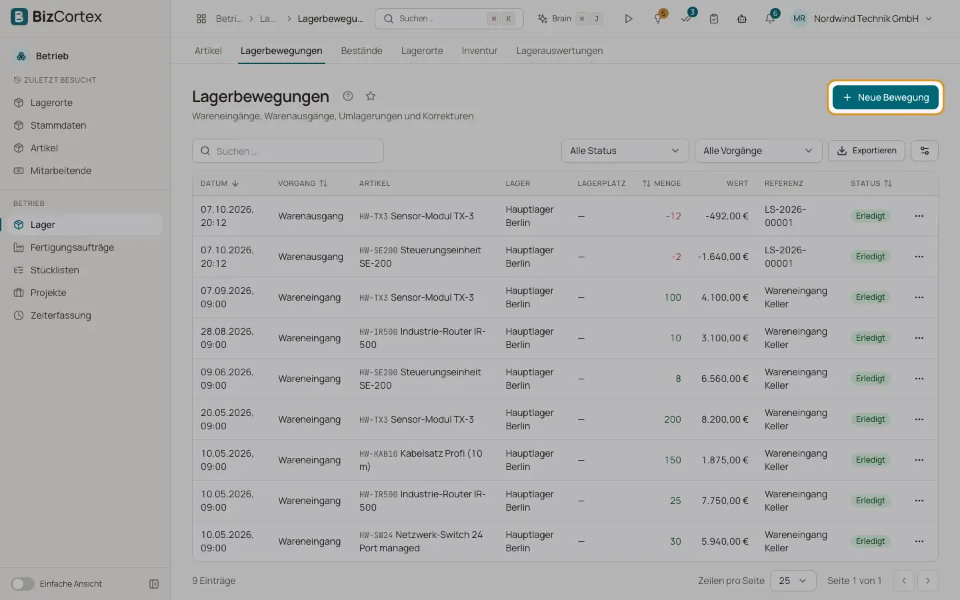Open help icon next to Lagerbewegungen title
The width and height of the screenshot is (960, 600).
pyautogui.click(x=348, y=96)
